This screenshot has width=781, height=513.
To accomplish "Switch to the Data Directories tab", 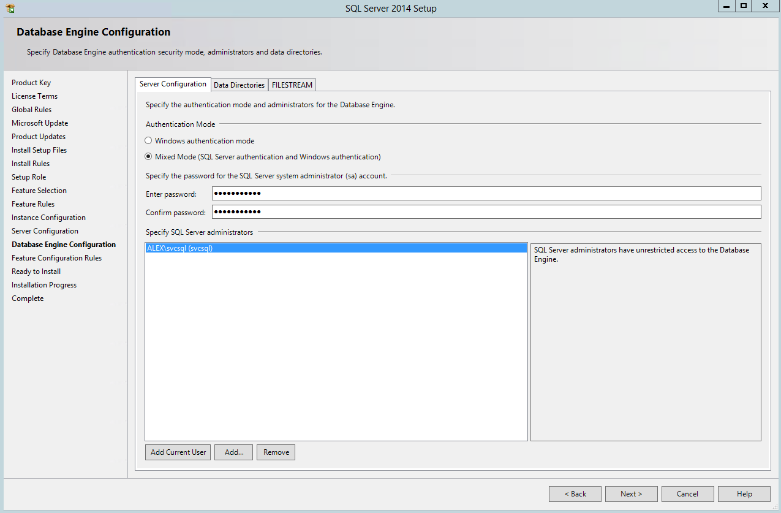I will 239,85.
